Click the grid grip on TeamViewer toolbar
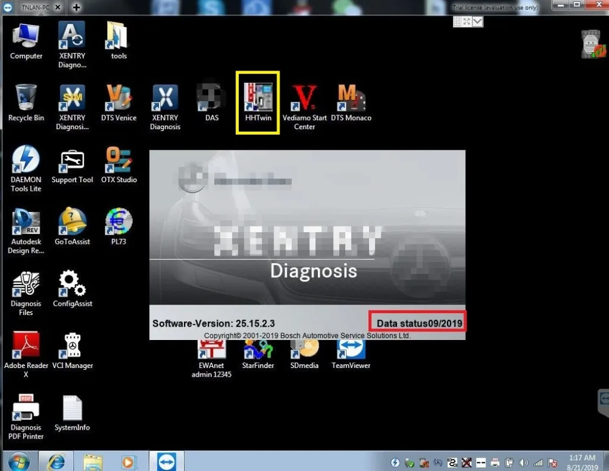The image size is (609, 471). (x=457, y=22)
